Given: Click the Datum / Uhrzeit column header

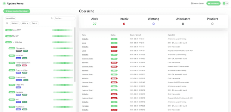Looking at the screenshot, I should 135,35.
